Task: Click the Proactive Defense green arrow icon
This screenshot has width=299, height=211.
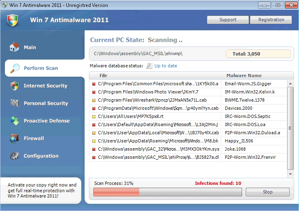Action: 15,121
